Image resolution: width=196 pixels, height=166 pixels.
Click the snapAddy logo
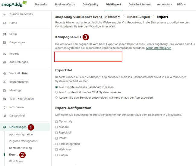(14, 4)
